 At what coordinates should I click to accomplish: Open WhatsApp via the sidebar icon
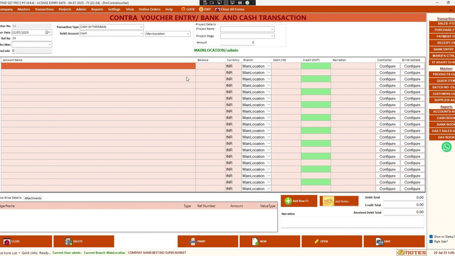[x=446, y=147]
